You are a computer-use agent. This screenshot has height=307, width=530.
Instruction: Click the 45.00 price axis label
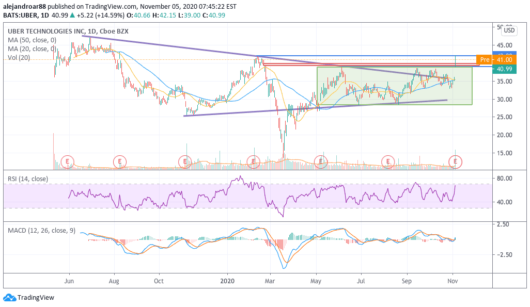pos(504,45)
